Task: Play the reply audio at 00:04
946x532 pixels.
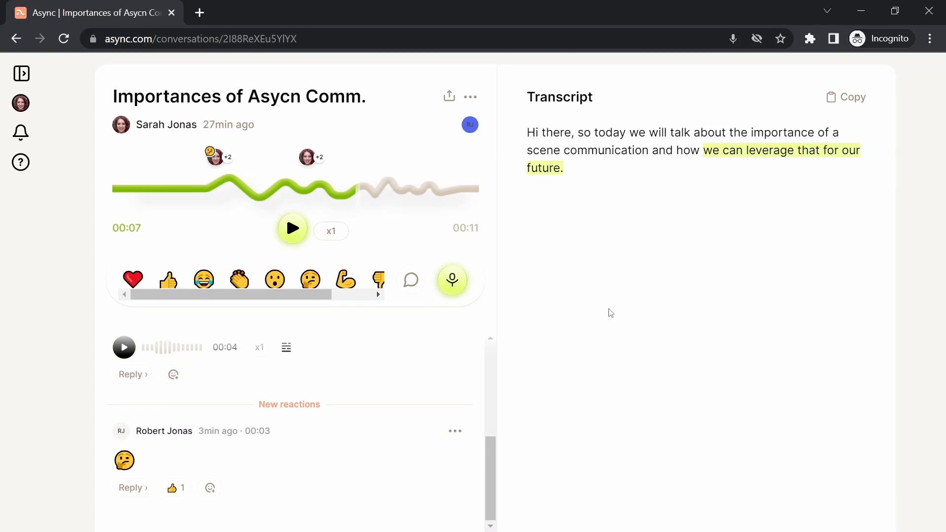Action: (125, 347)
